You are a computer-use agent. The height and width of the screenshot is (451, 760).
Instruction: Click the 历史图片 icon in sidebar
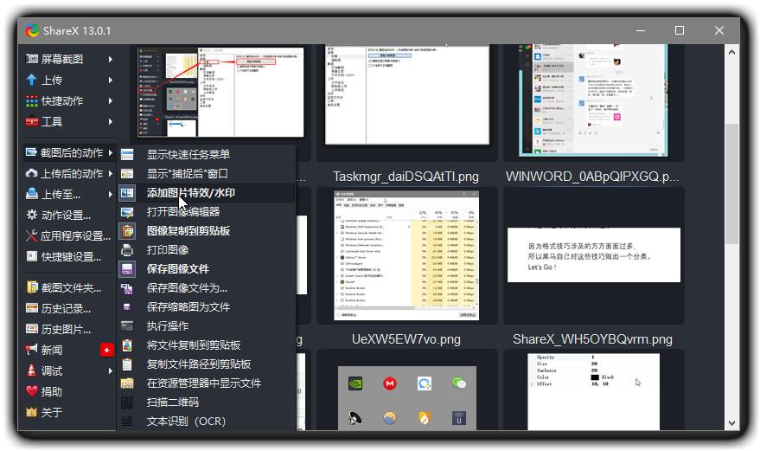click(31, 329)
